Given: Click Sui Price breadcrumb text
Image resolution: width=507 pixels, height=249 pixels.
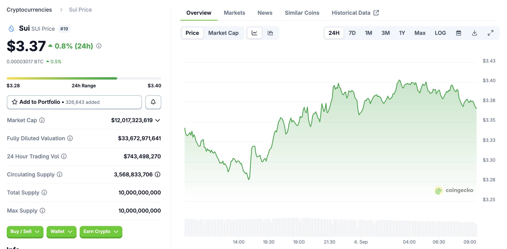Looking at the screenshot, I should [80, 10].
